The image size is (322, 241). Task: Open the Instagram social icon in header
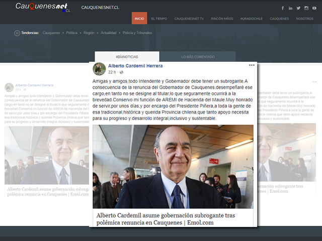pyautogui.click(x=306, y=8)
